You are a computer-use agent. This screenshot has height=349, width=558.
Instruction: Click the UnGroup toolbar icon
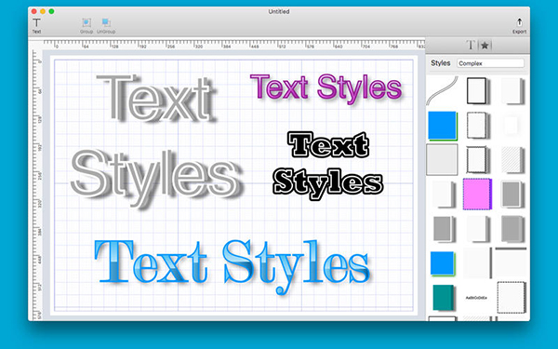[106, 26]
